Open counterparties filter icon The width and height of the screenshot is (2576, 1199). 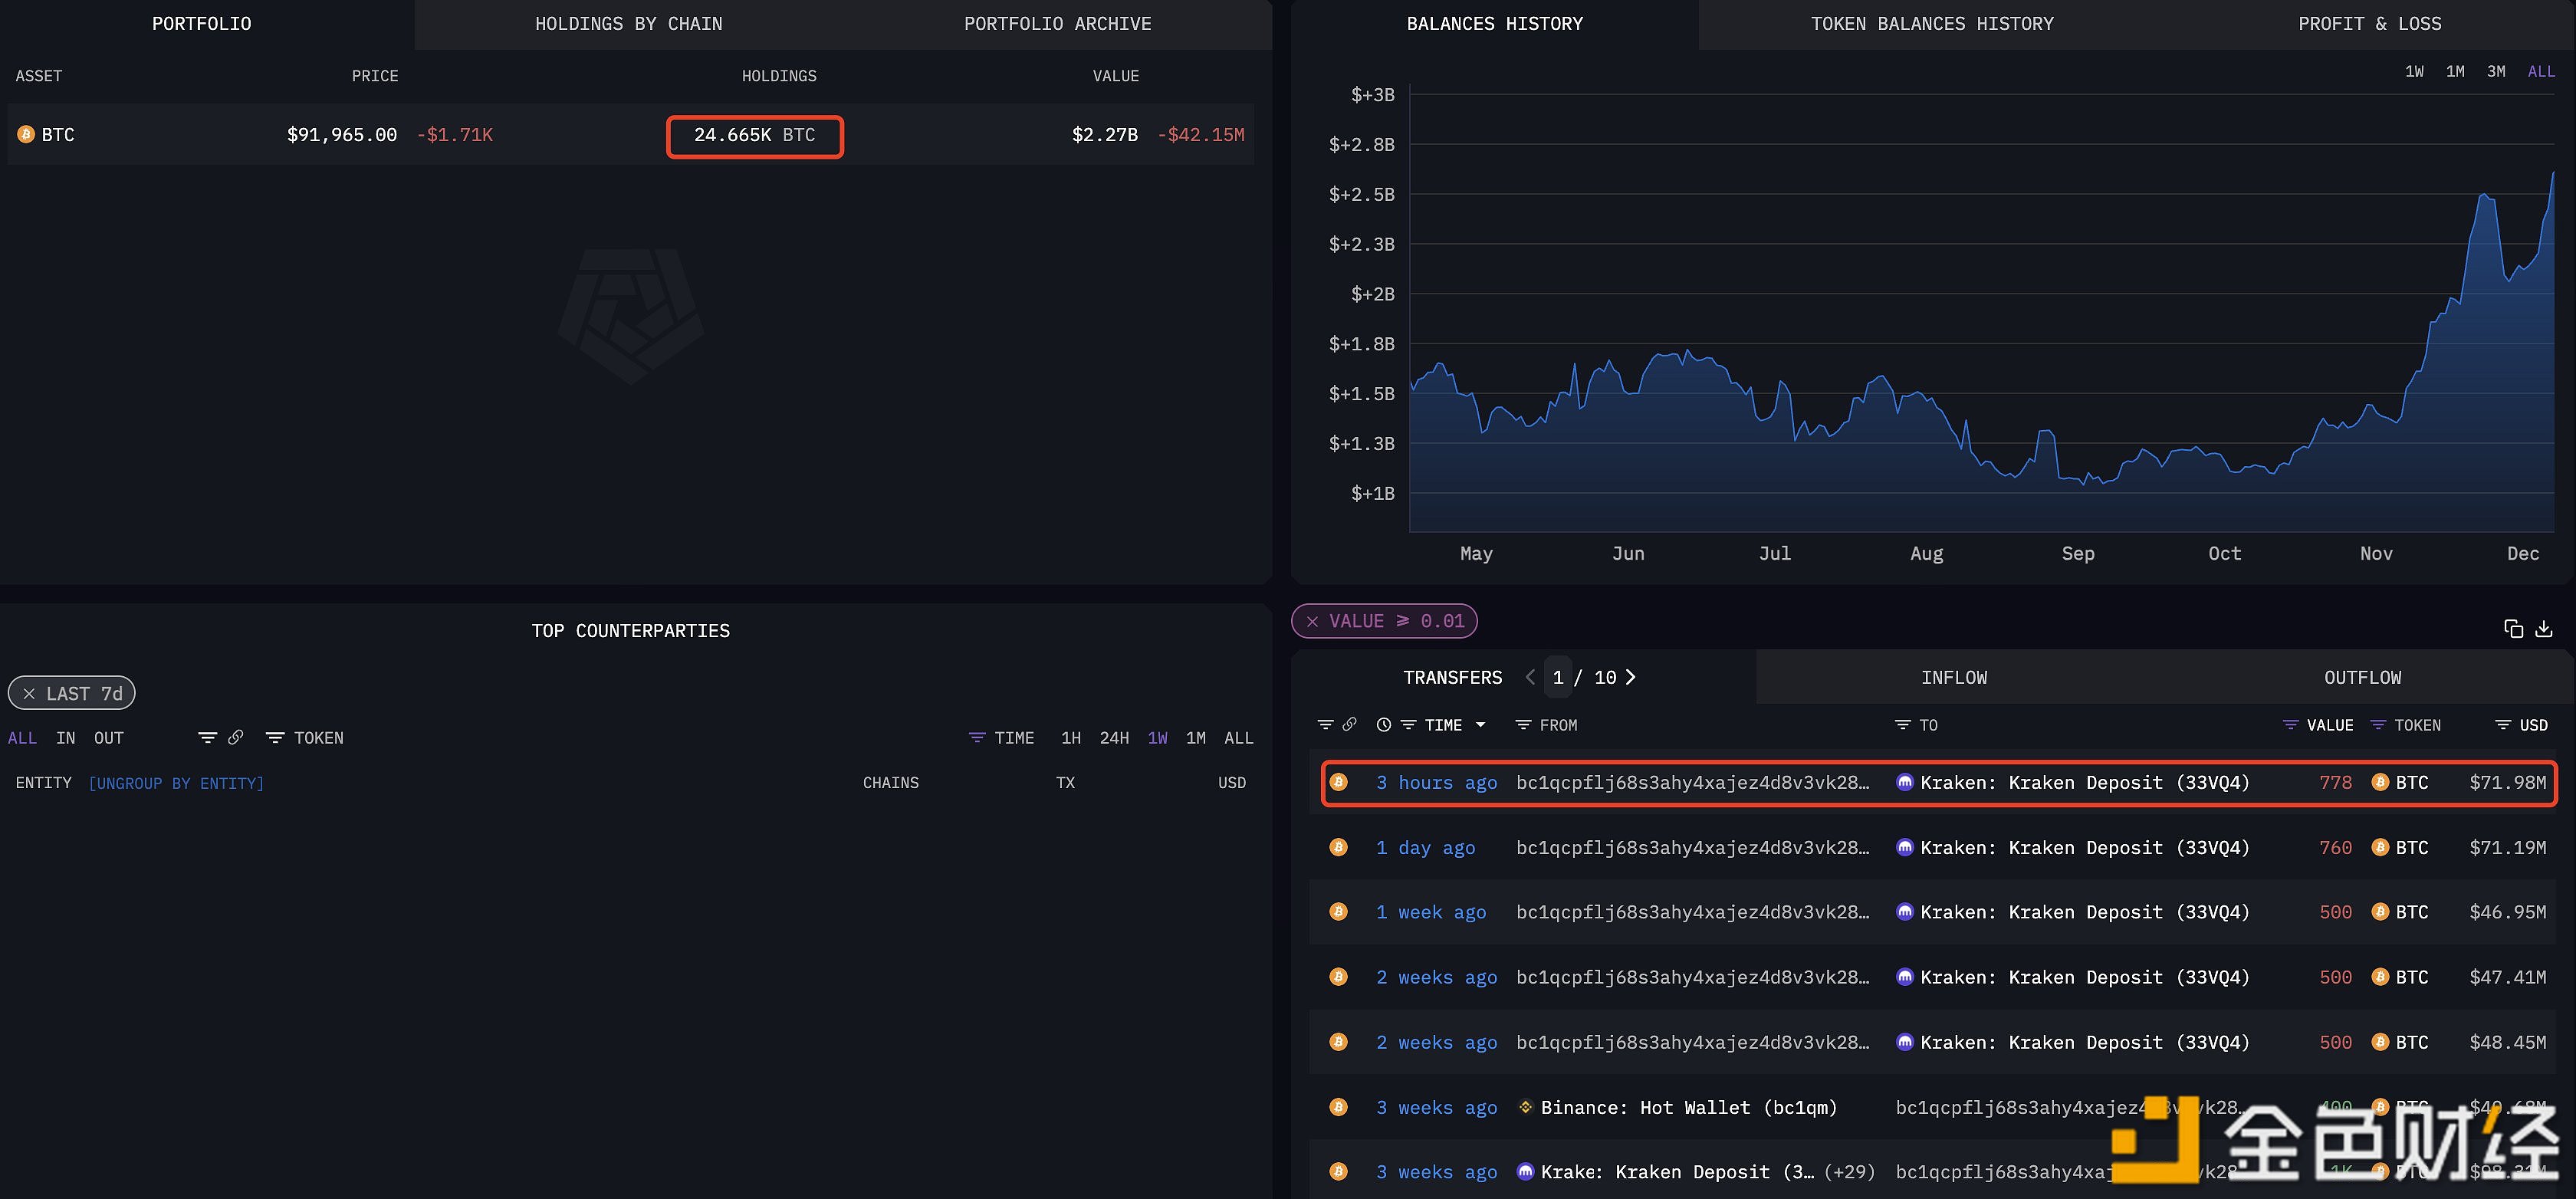pos(207,737)
